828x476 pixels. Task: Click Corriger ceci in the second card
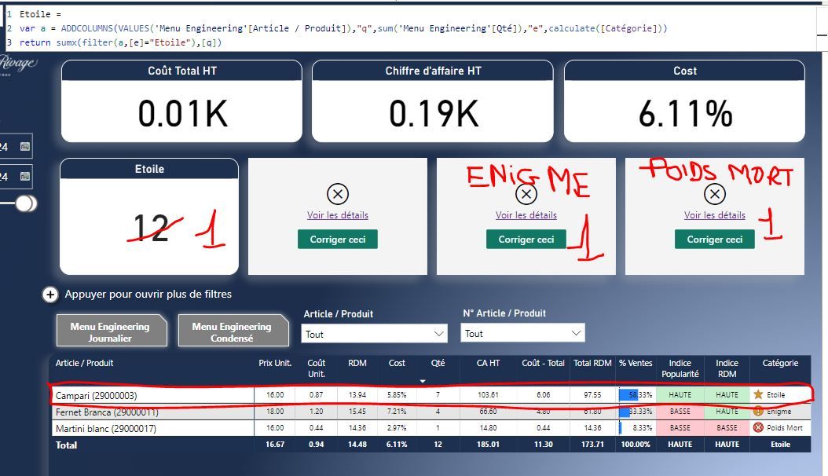point(338,239)
